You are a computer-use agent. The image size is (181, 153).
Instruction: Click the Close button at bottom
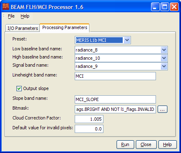(146, 144)
